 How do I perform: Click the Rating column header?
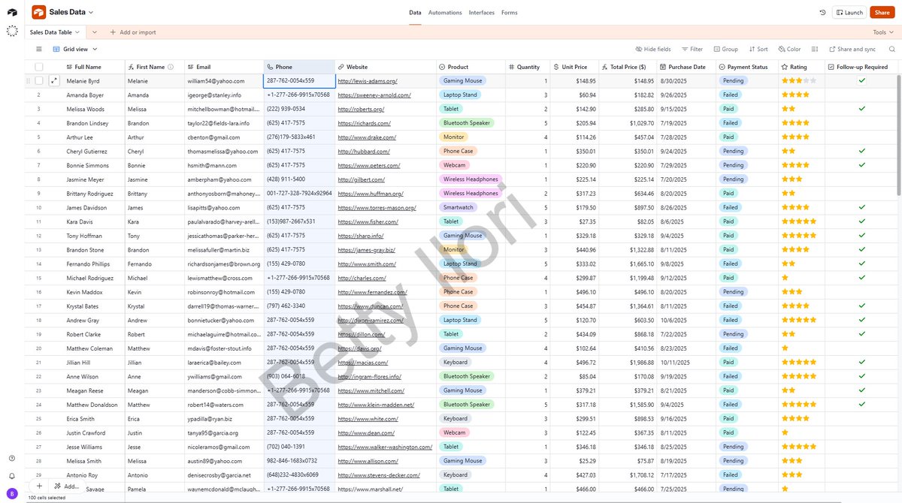[801, 67]
